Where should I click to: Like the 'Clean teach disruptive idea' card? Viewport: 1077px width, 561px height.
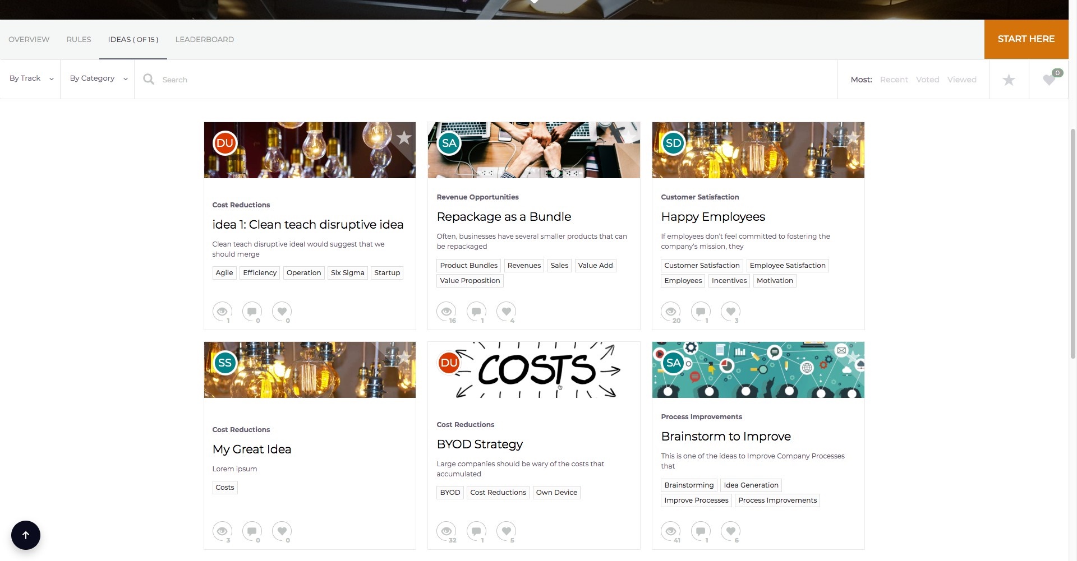click(282, 312)
